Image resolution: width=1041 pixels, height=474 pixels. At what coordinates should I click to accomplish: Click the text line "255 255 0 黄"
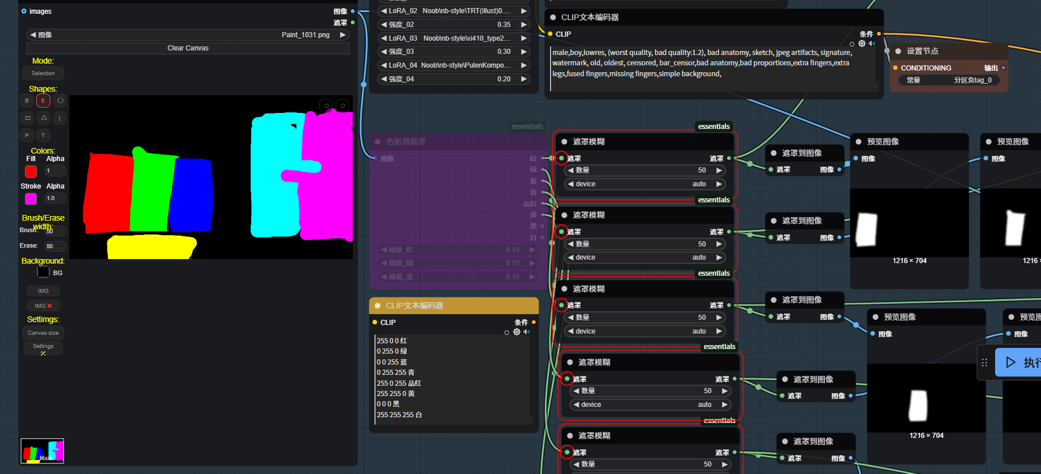[396, 394]
